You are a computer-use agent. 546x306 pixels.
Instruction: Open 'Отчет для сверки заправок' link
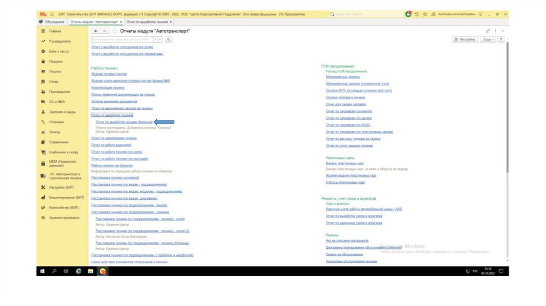346,104
